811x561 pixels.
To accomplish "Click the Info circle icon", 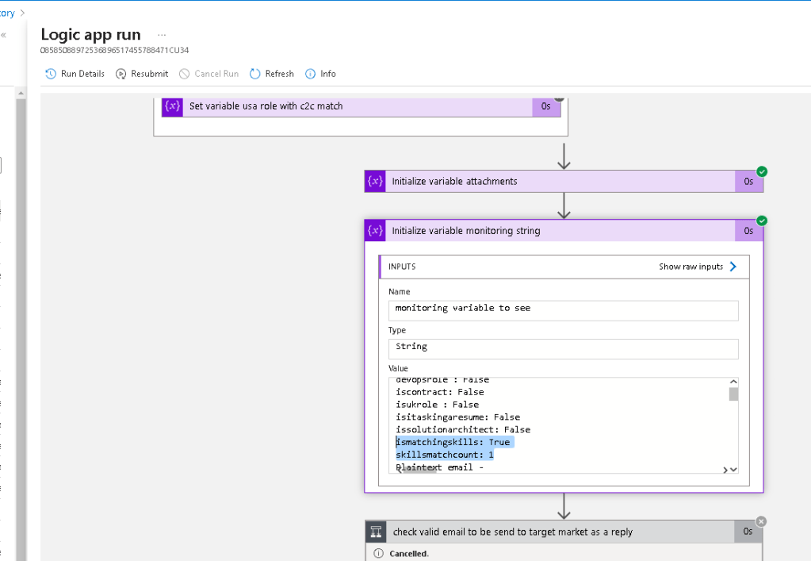I will pos(310,74).
